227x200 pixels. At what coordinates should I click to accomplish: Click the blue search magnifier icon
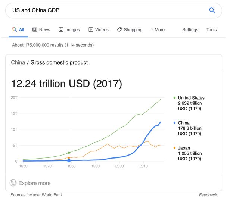pyautogui.click(x=212, y=10)
